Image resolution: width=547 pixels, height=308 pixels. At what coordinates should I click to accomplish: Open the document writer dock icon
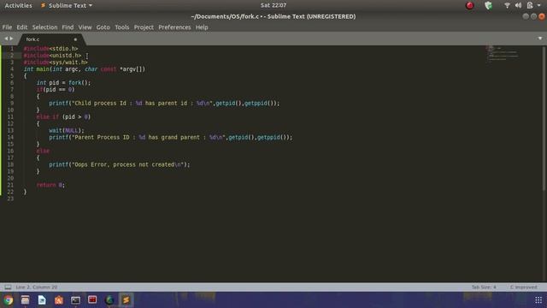42,300
